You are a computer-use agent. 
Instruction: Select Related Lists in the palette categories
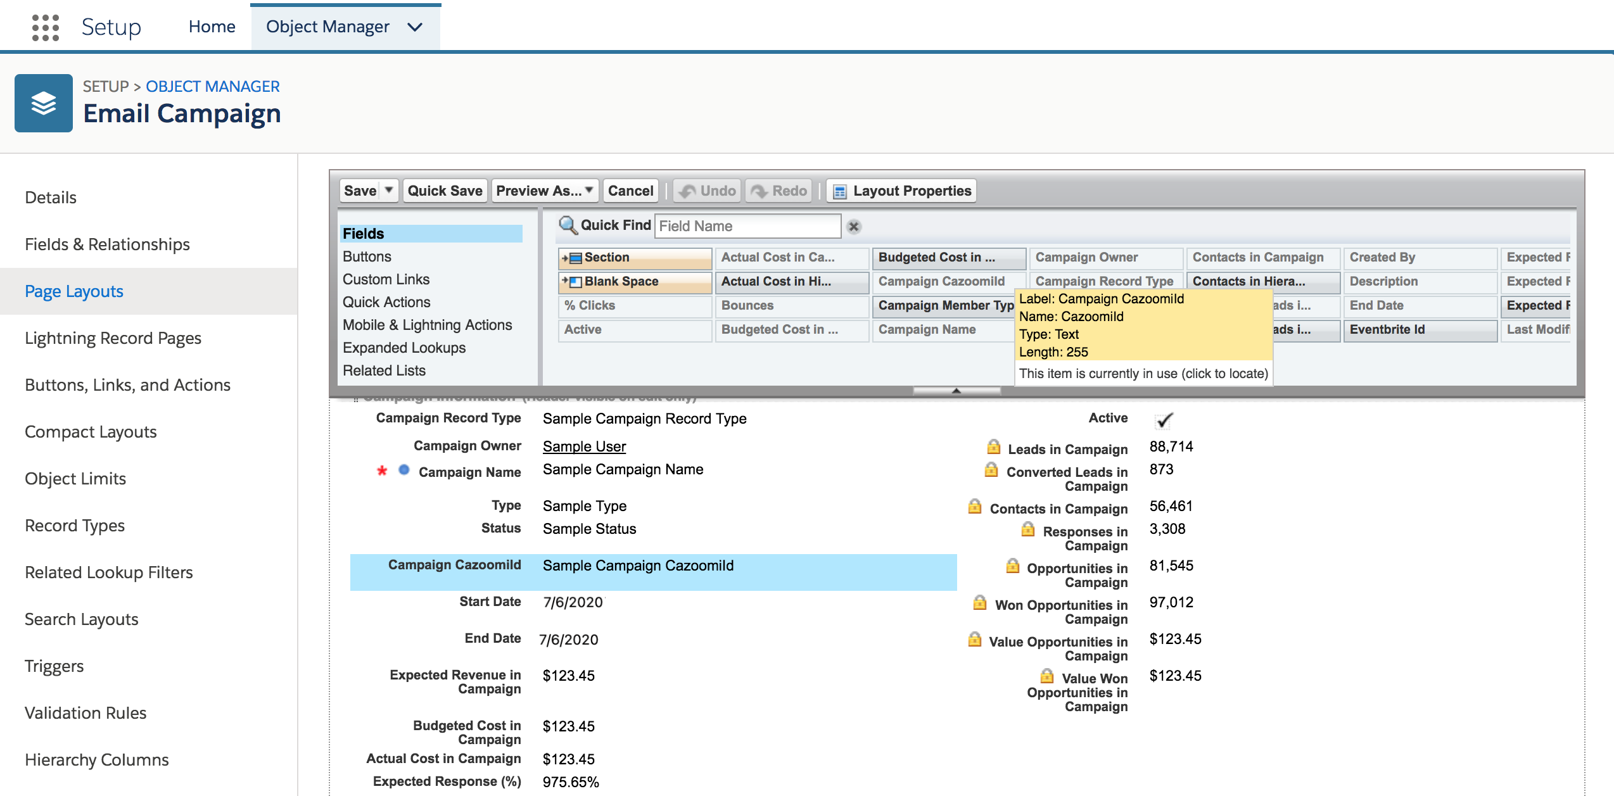tap(384, 370)
